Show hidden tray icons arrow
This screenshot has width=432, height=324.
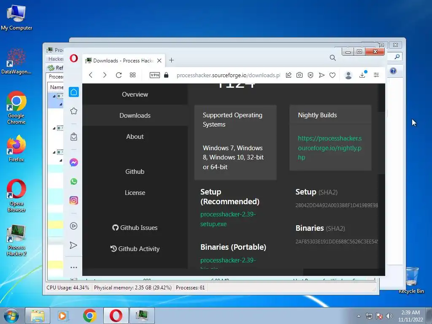(359, 316)
